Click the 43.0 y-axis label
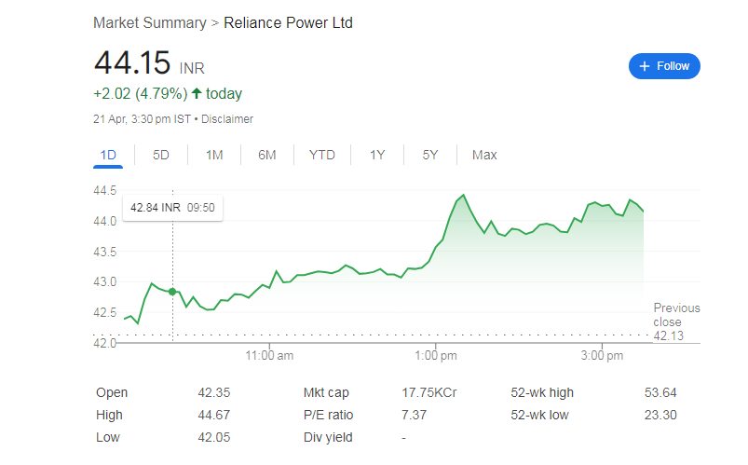 click(x=105, y=281)
